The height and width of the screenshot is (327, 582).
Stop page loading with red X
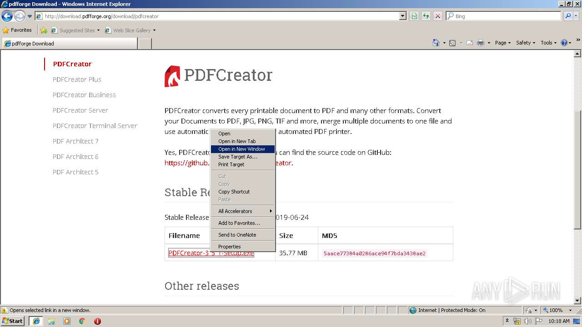coord(438,16)
